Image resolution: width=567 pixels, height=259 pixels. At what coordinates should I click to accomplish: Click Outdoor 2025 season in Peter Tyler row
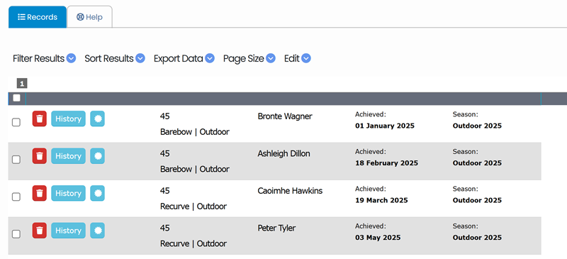pyautogui.click(x=477, y=238)
